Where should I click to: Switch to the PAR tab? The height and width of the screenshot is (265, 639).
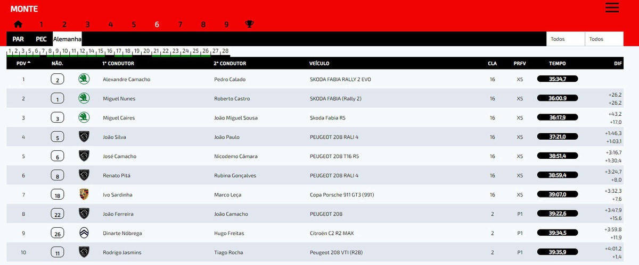tap(18, 39)
